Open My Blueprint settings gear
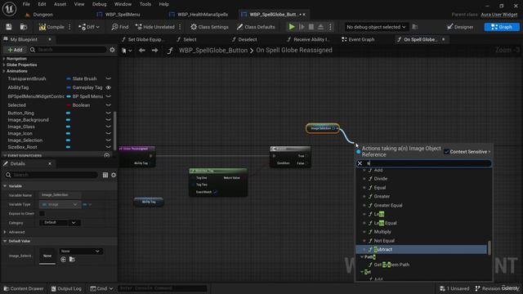523x294 pixels. pos(113,50)
